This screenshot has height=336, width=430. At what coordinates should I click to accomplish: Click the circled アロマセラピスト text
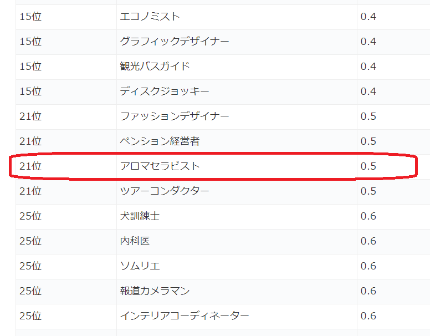(x=160, y=166)
